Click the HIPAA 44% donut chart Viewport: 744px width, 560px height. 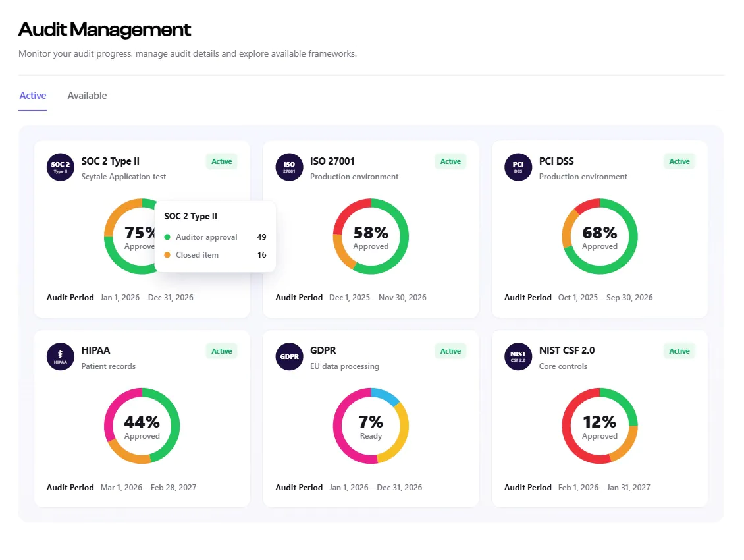pos(142,426)
